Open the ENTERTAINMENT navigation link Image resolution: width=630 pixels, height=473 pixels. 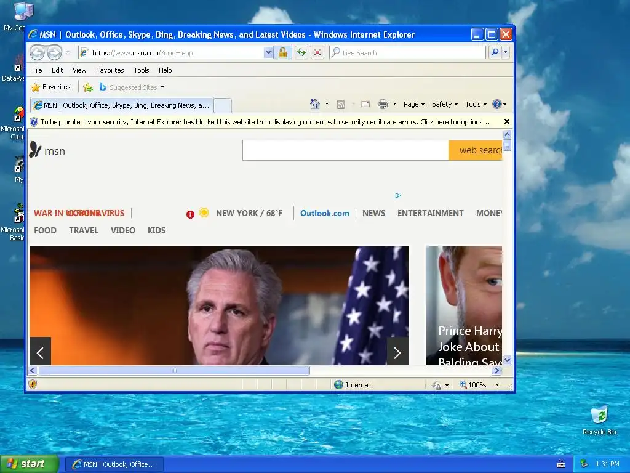430,213
